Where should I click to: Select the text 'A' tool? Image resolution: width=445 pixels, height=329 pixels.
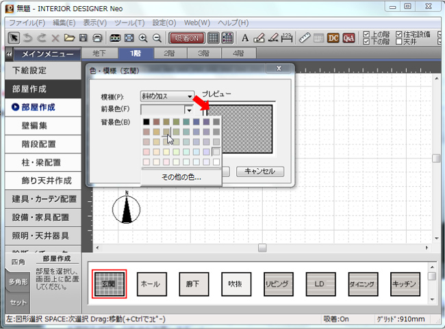pos(245,38)
